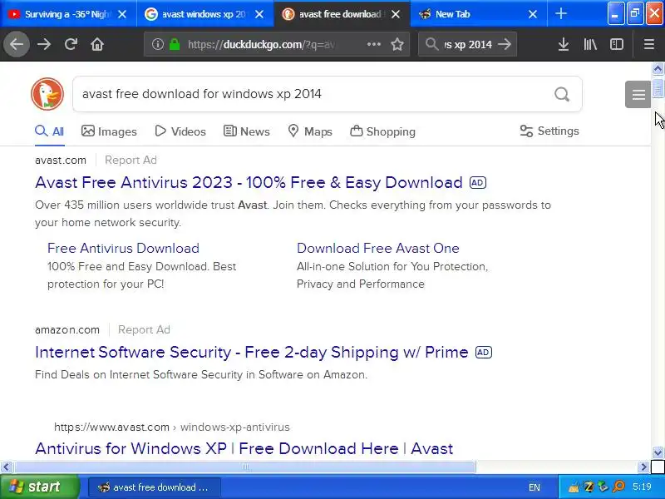The height and width of the screenshot is (499, 665).
Task: Click the yellow Z tray icon
Action: 589,487
